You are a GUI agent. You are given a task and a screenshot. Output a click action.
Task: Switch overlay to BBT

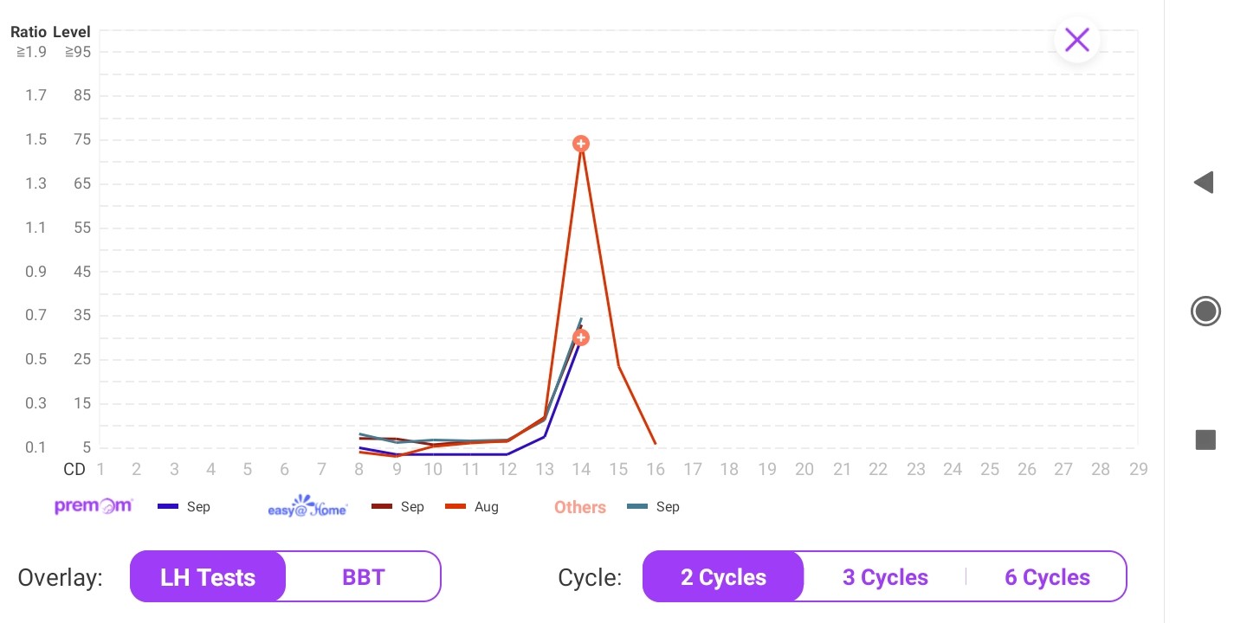pyautogui.click(x=363, y=577)
